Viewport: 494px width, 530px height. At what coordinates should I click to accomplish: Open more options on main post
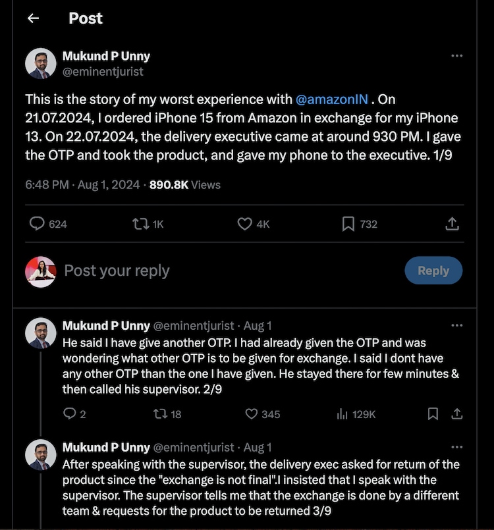(x=456, y=56)
